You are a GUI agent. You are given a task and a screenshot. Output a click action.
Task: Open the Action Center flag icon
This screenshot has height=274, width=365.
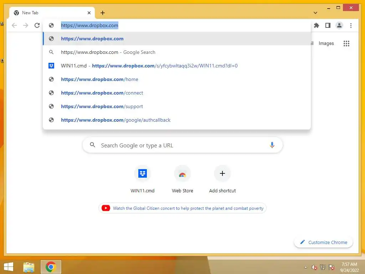point(331,267)
